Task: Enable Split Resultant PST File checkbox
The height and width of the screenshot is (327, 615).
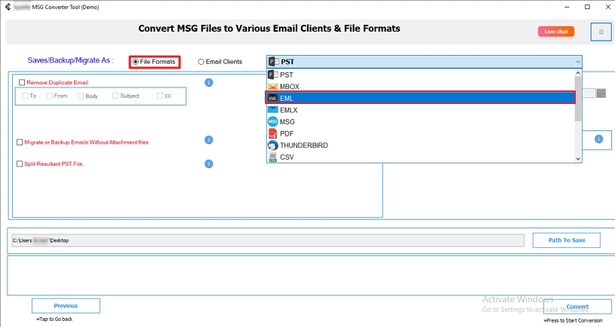Action: pyautogui.click(x=20, y=163)
